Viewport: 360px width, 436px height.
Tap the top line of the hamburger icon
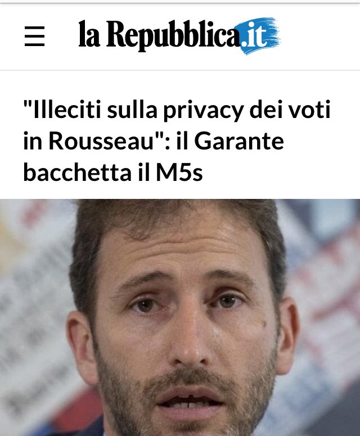[x=34, y=27]
